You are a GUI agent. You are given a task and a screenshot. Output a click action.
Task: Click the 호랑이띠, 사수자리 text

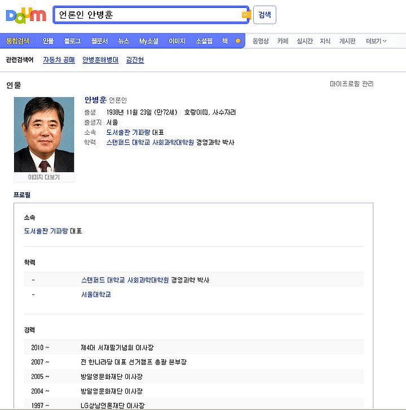coord(210,112)
